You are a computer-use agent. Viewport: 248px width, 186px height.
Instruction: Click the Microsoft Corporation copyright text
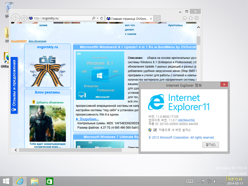181,138
